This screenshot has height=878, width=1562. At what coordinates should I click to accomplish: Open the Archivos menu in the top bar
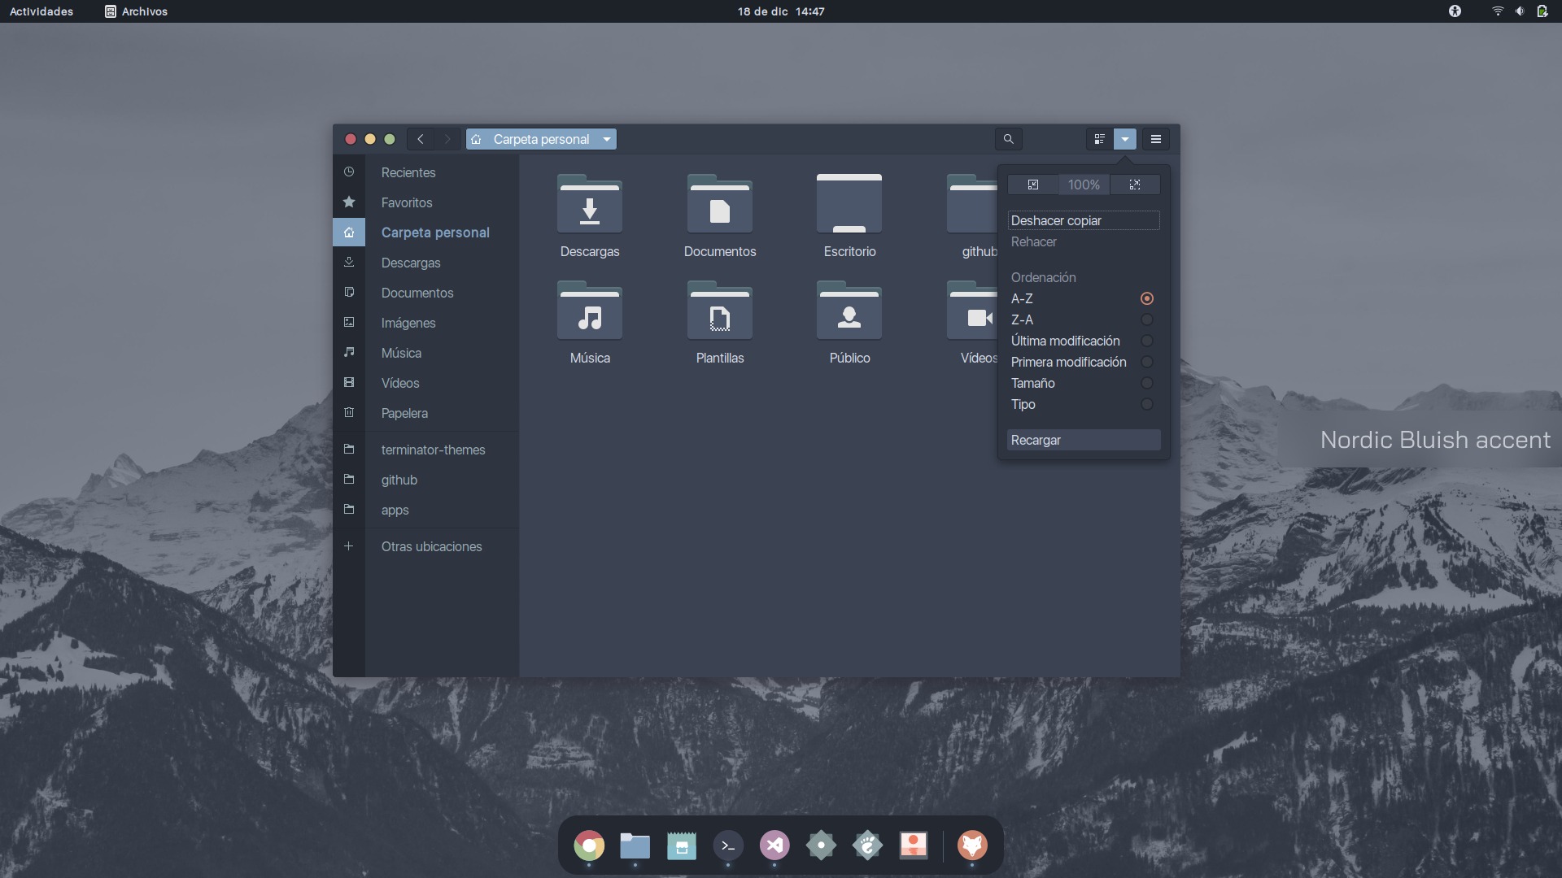[135, 11]
